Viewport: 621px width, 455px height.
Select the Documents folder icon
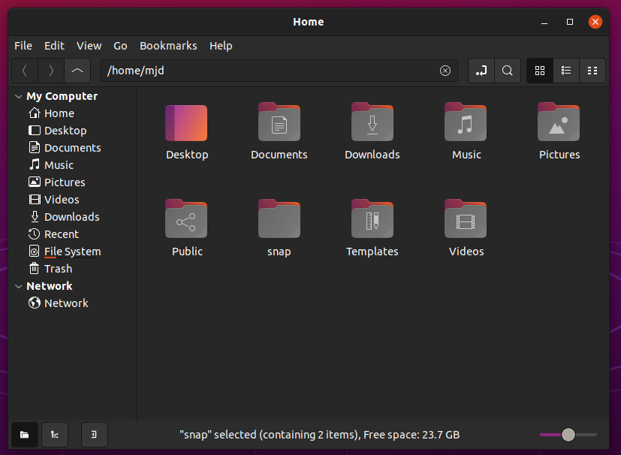point(279,122)
